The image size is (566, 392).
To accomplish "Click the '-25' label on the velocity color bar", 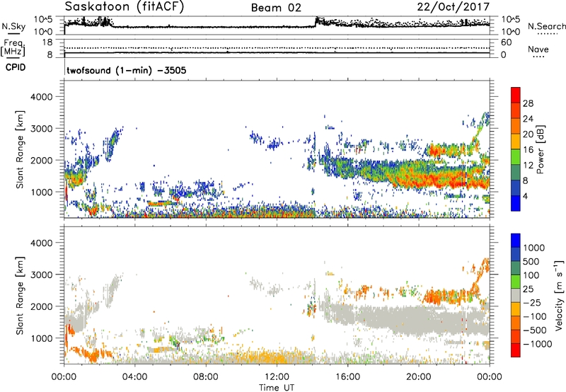I will coord(532,302).
